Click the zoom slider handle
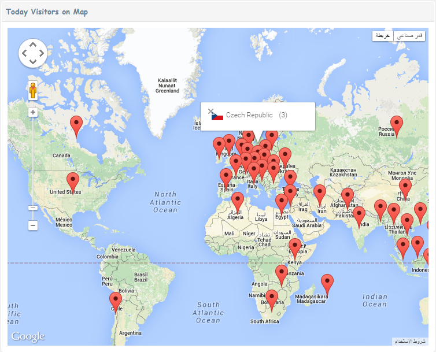 coord(33,208)
